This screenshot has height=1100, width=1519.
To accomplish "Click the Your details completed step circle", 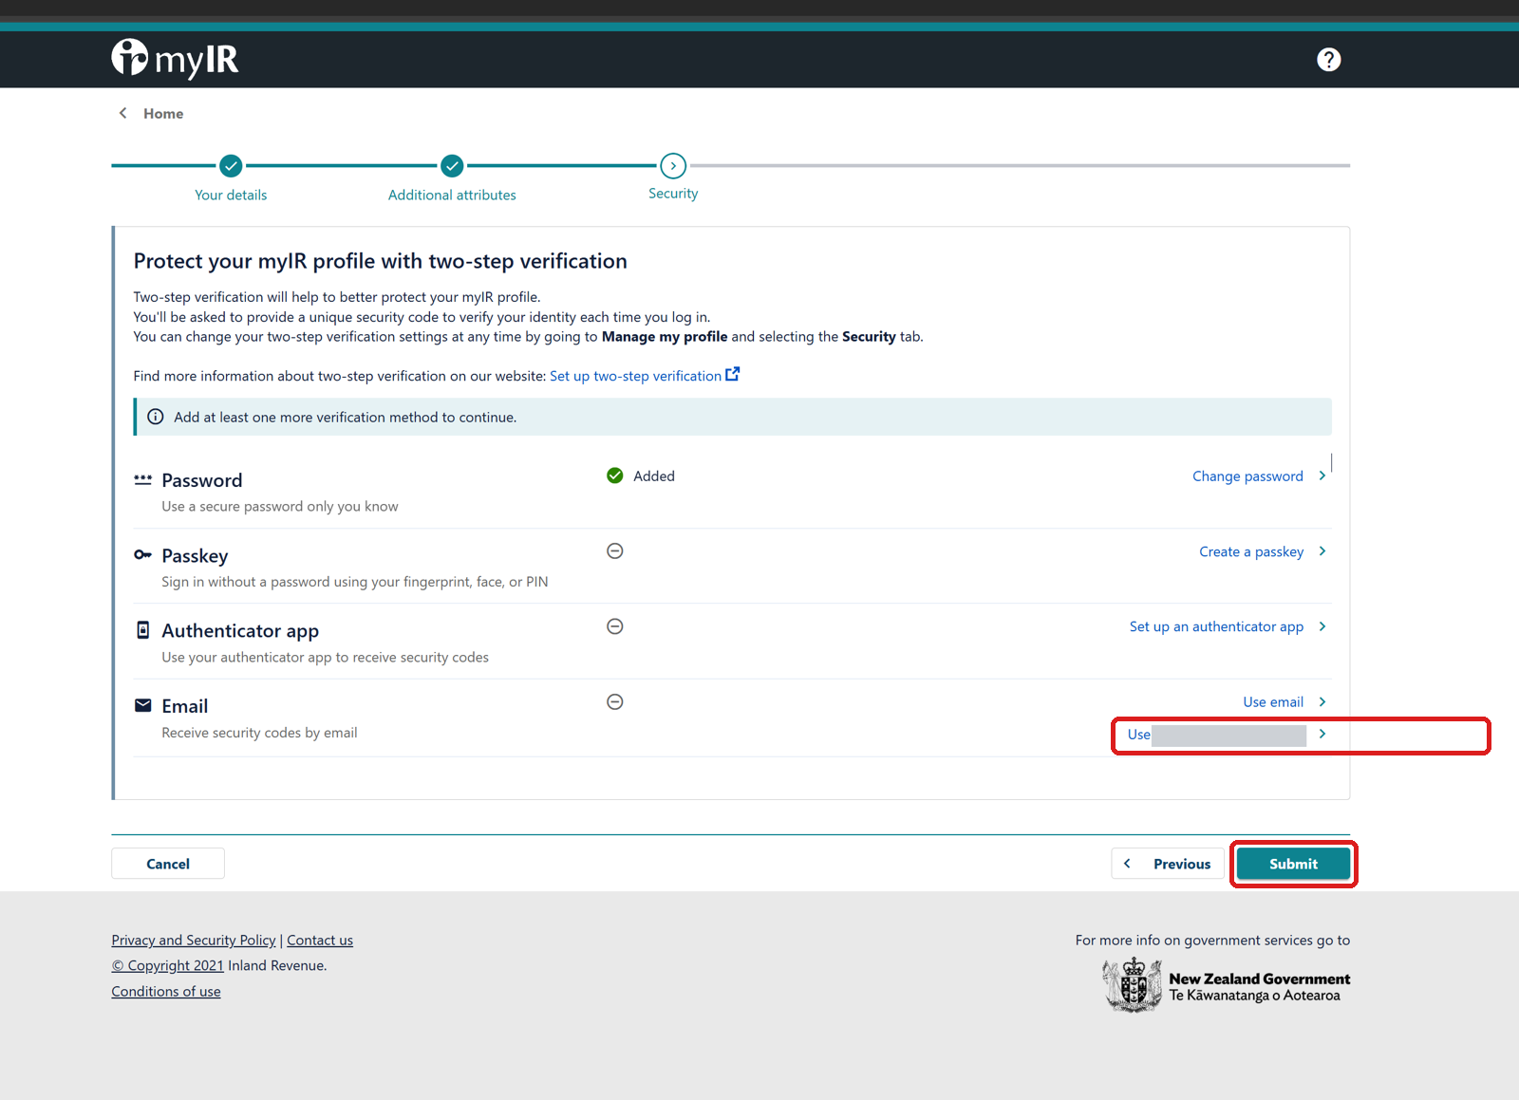I will [231, 166].
